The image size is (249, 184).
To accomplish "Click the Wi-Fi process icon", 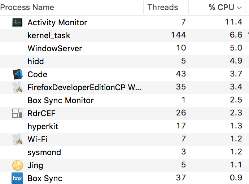I will 17,139.
